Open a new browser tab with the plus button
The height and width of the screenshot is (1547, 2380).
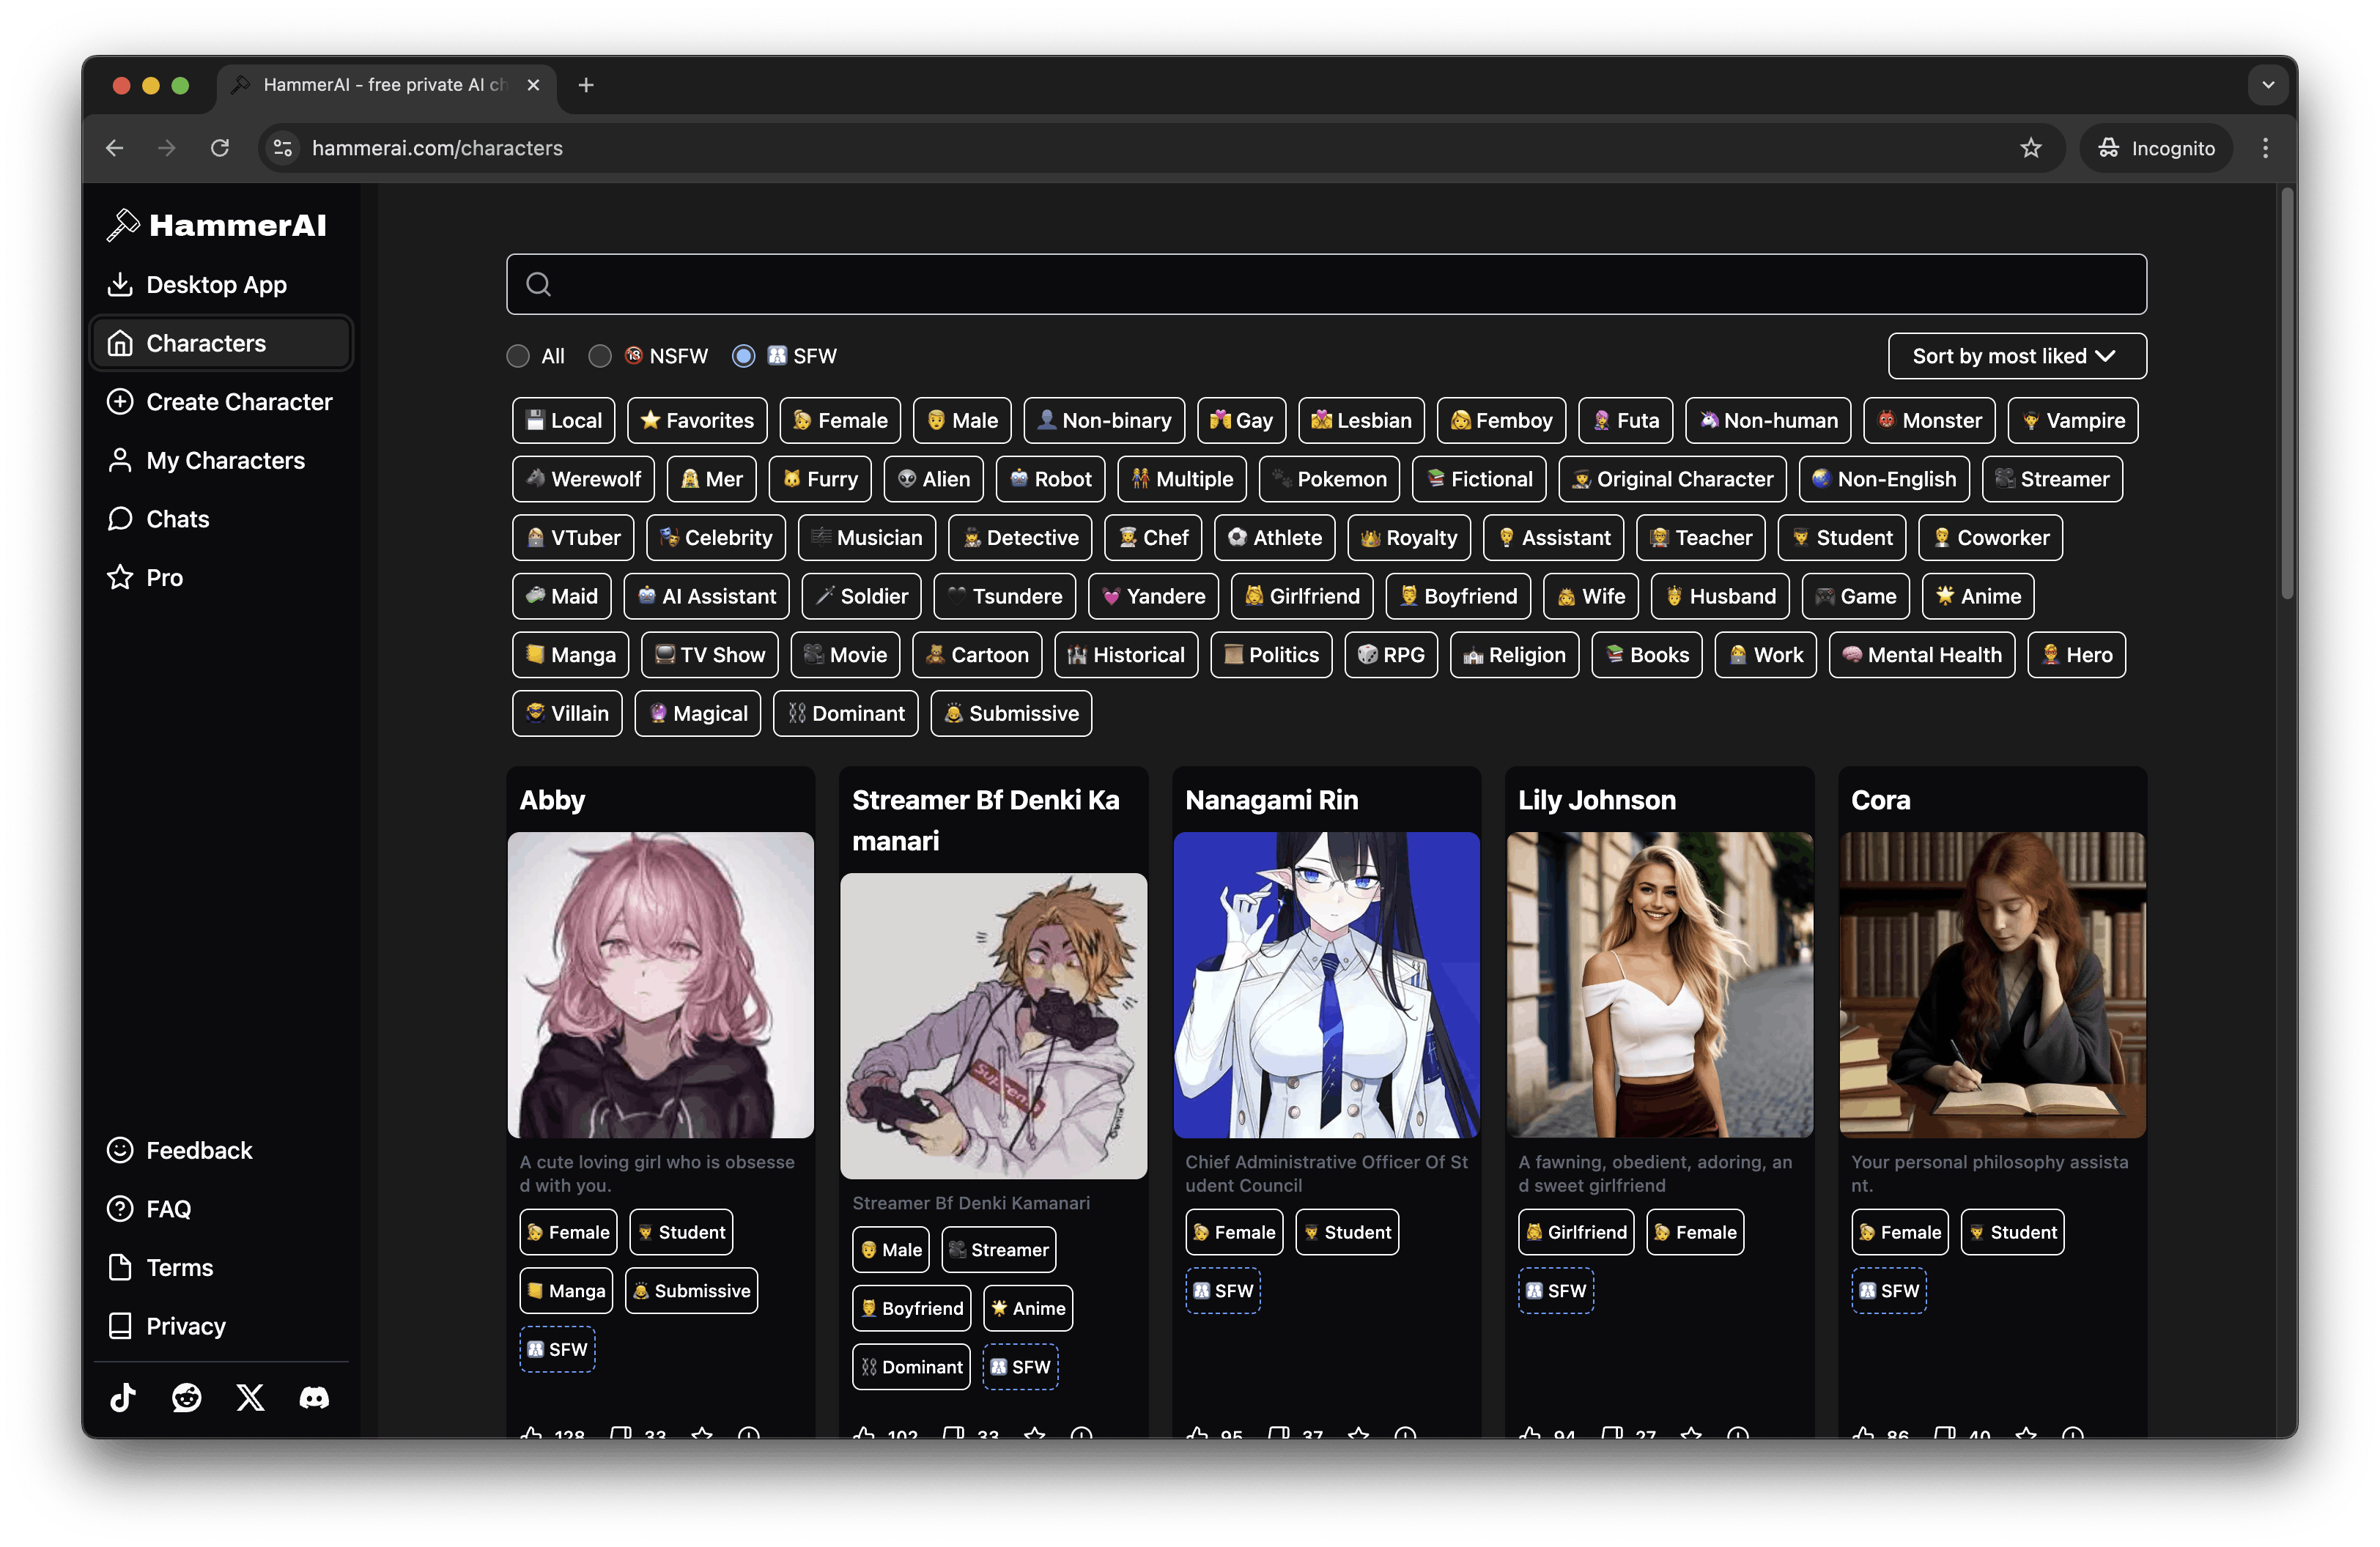[586, 85]
